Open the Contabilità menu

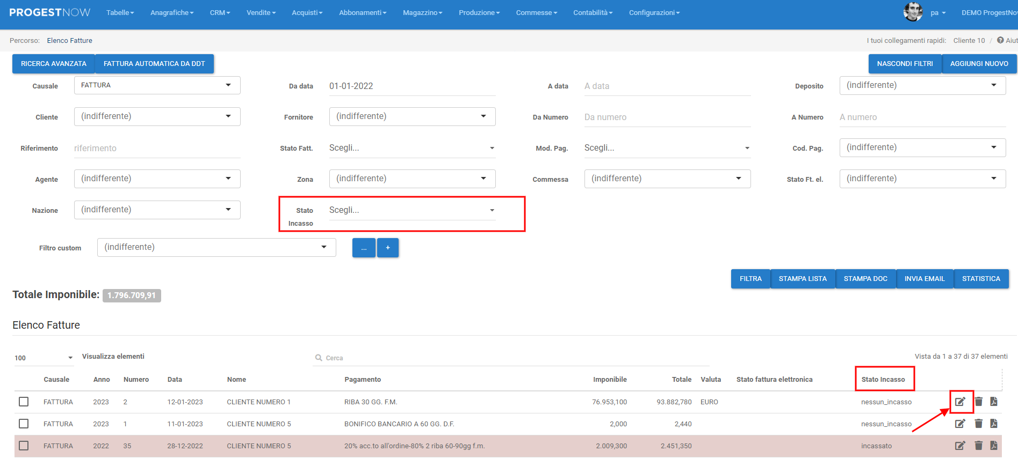(x=593, y=12)
